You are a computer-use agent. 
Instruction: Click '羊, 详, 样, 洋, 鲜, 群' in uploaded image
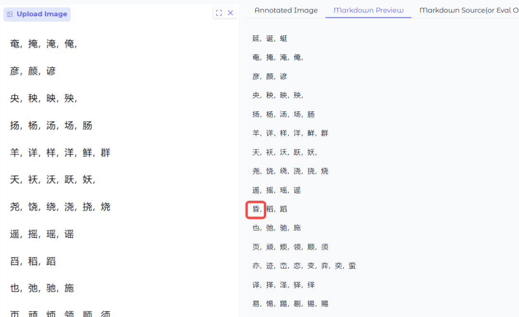pos(60,153)
